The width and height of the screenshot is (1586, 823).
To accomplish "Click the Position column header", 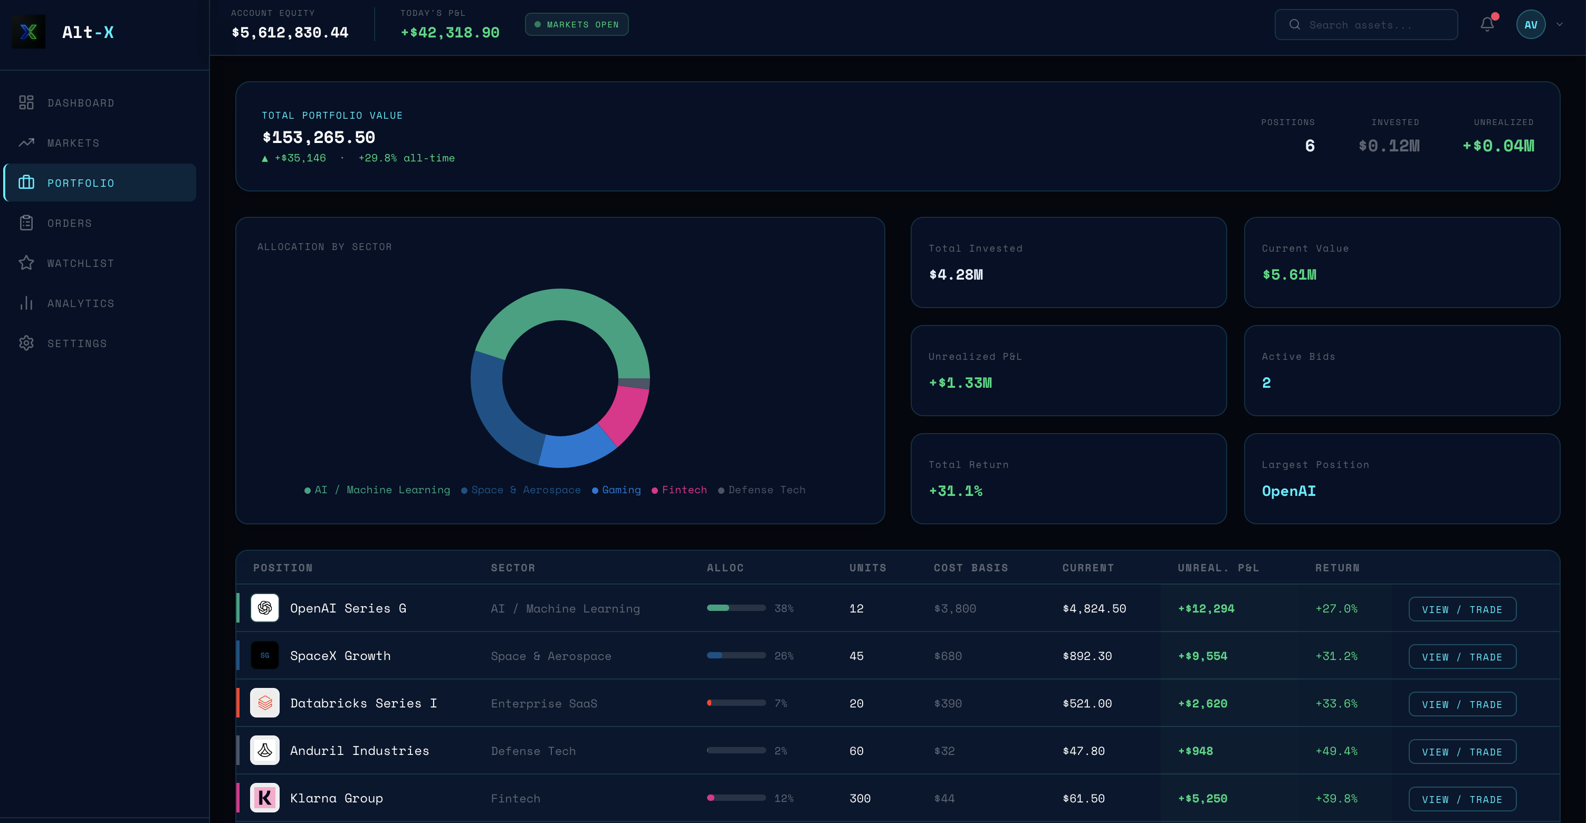I will coord(283,568).
